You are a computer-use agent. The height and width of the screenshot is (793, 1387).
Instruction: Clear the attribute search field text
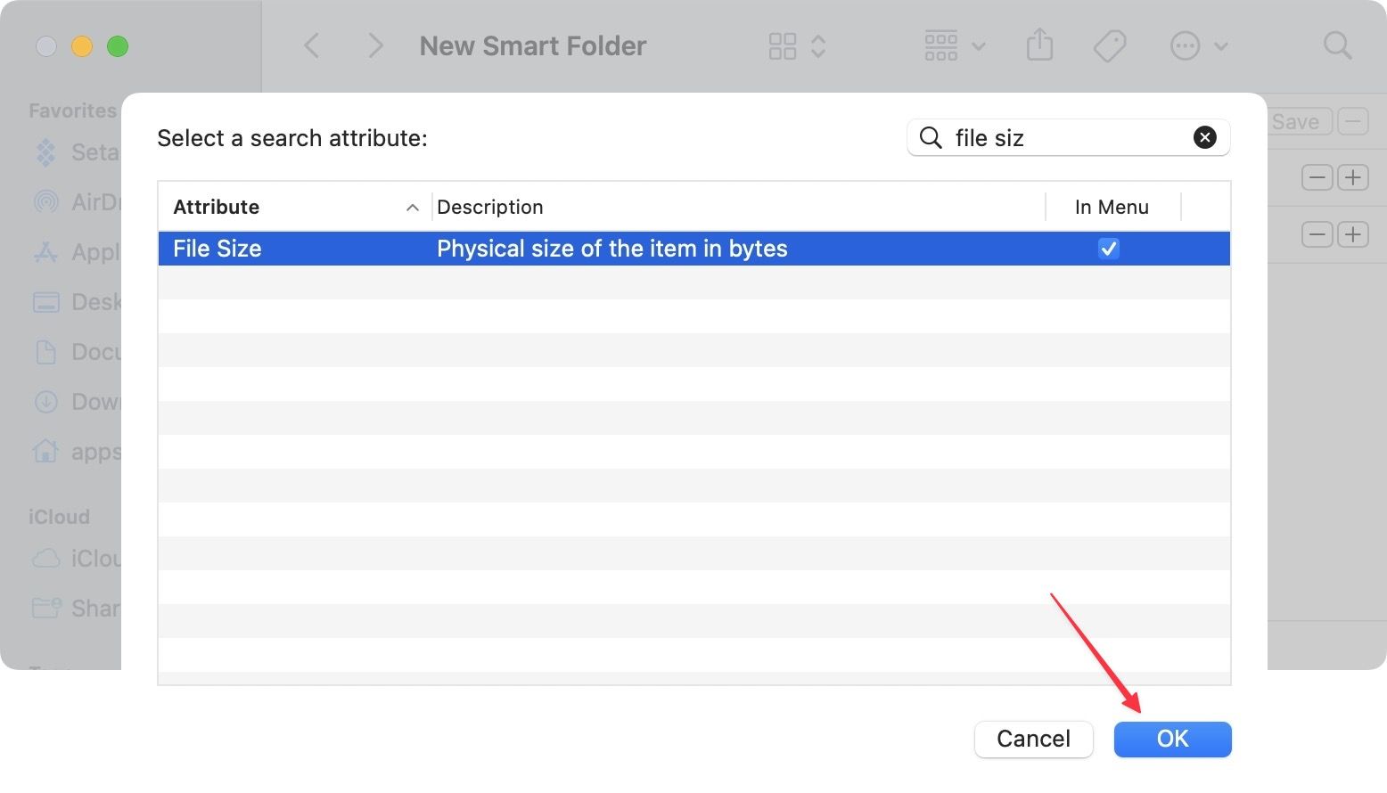click(x=1204, y=137)
